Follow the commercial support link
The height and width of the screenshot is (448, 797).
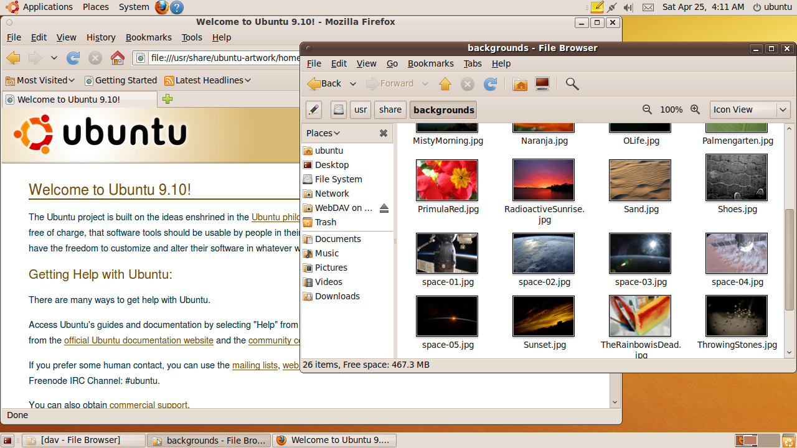click(148, 405)
